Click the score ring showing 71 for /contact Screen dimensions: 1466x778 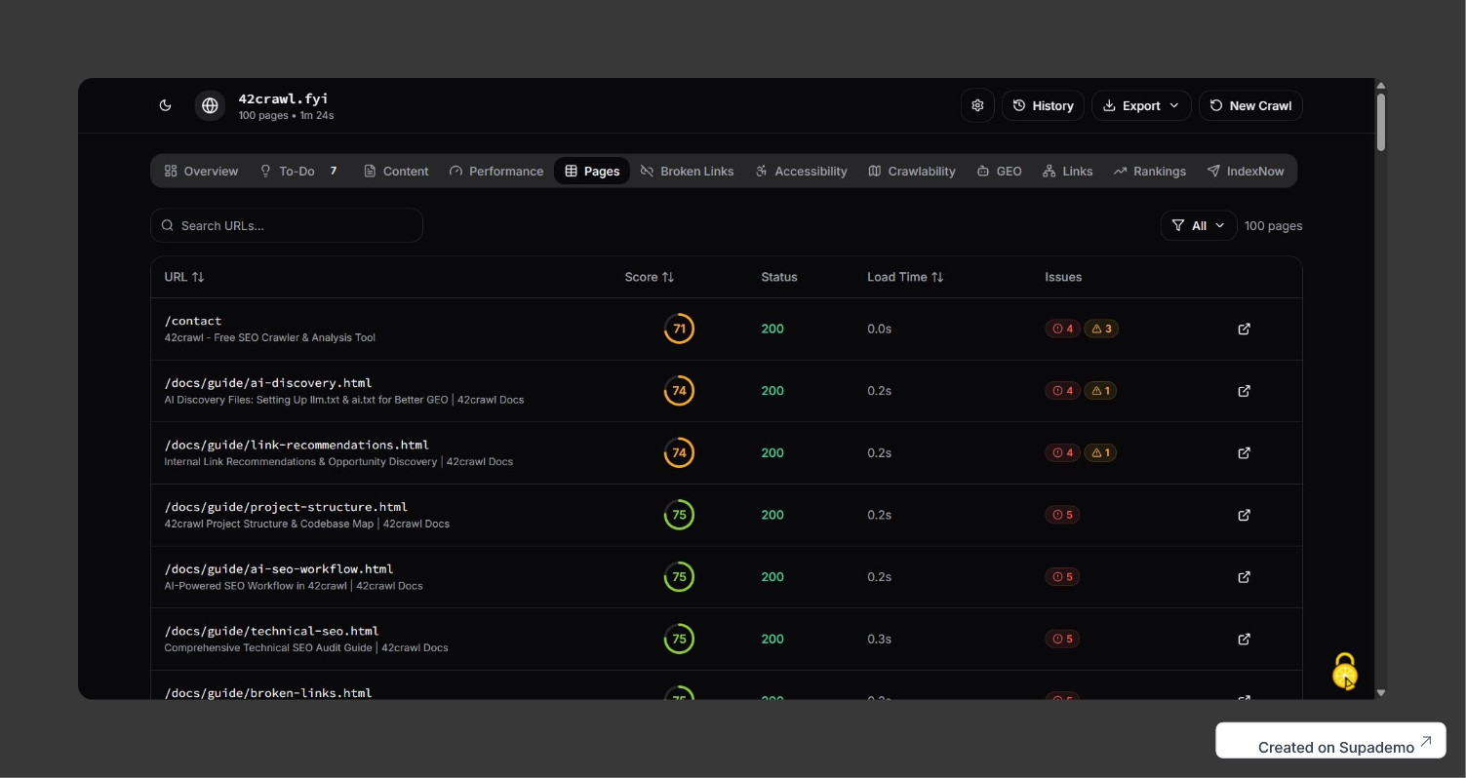pos(679,329)
